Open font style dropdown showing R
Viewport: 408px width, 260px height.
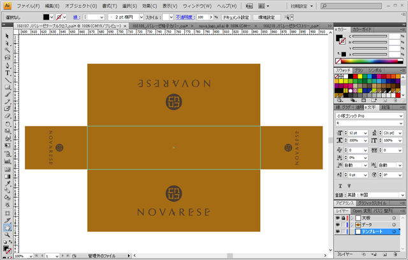(x=401, y=123)
